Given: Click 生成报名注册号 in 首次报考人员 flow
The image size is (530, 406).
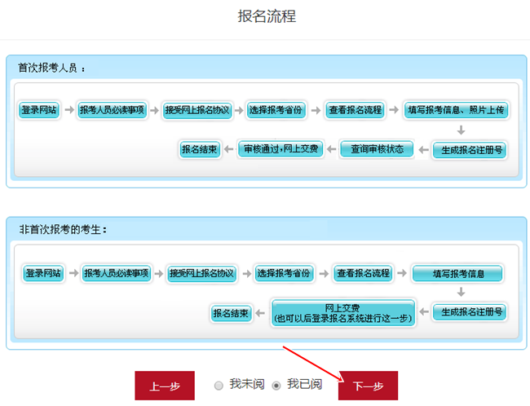Looking at the screenshot, I should (x=468, y=150).
